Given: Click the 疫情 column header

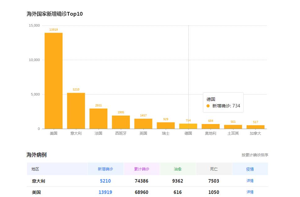Looking at the screenshot, I should pyautogui.click(x=250, y=169).
